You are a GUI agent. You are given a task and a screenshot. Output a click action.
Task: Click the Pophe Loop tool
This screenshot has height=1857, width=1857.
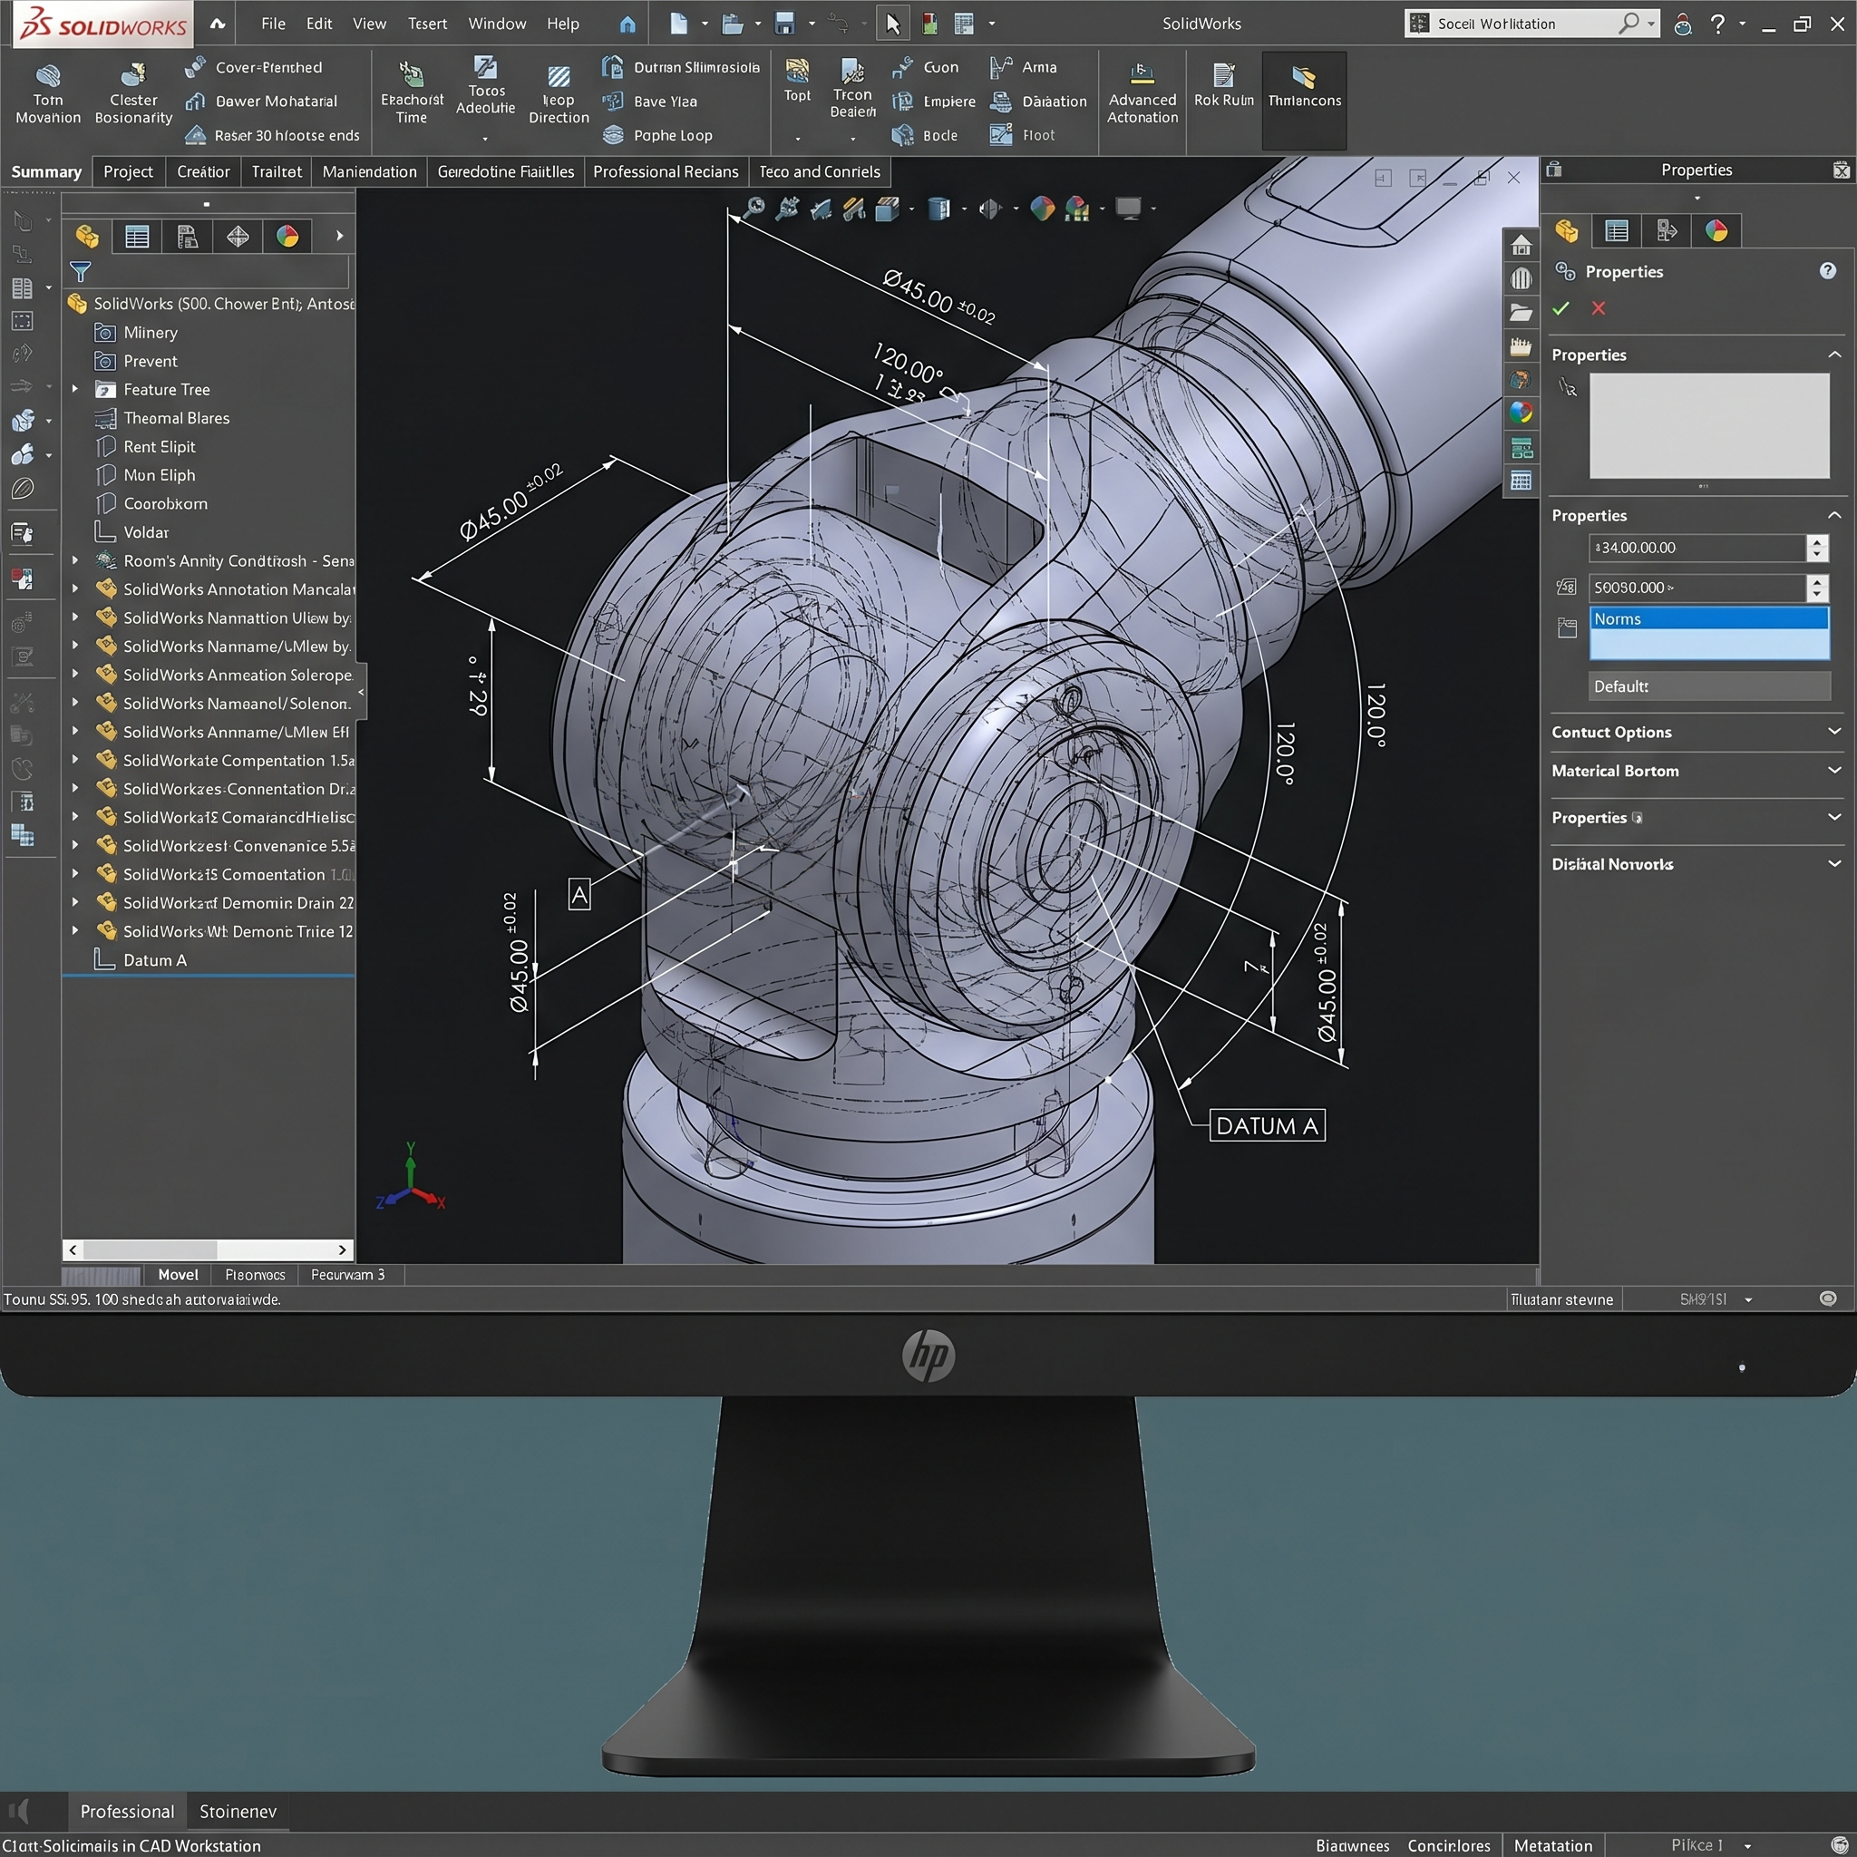coord(659,135)
